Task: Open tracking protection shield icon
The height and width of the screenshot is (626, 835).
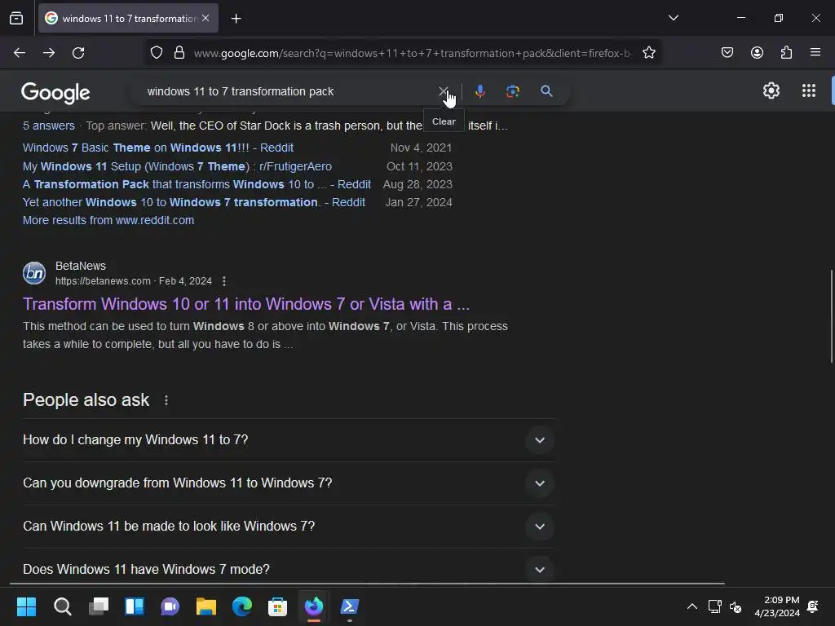Action: 157,53
